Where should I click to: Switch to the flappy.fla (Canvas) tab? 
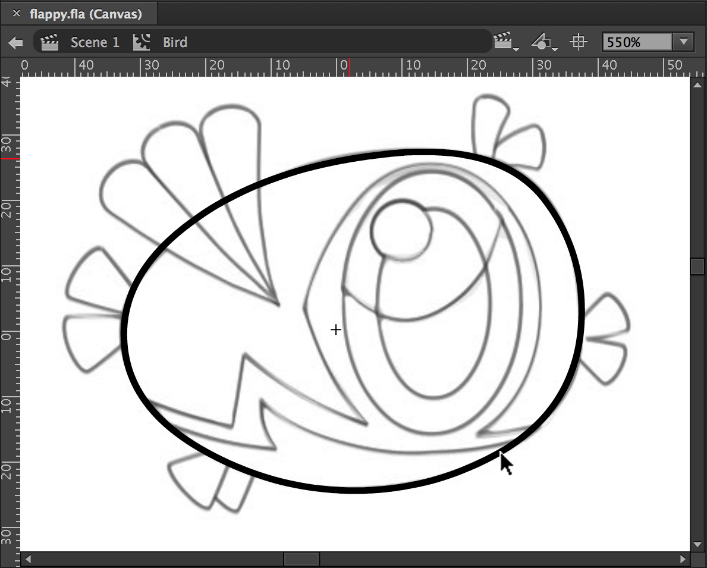(85, 13)
